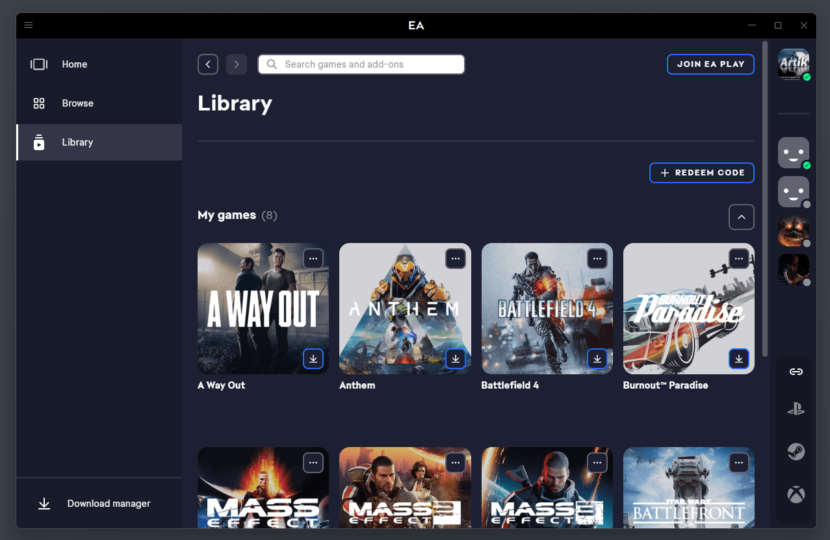Open the Download manager
830x540 pixels.
tap(99, 504)
